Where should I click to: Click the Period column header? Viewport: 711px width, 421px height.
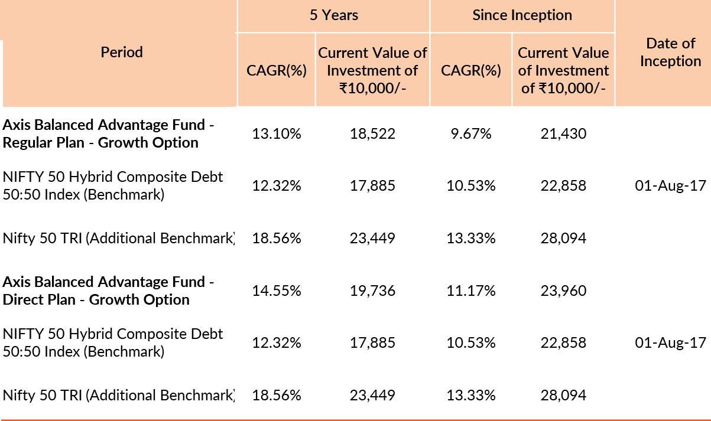point(122,52)
